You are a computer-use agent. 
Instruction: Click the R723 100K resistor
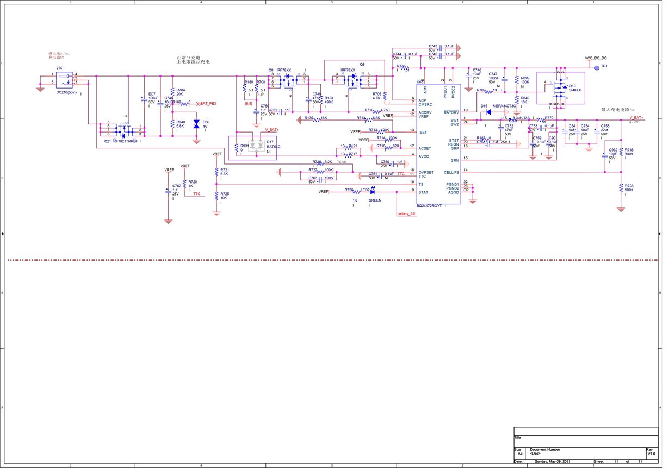click(621, 188)
